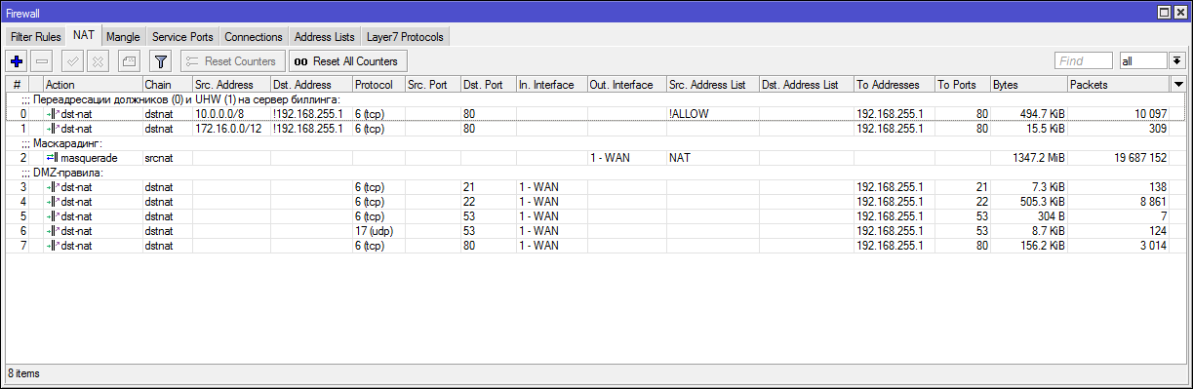Select rule 0 dst-nat action icon

[x=53, y=114]
